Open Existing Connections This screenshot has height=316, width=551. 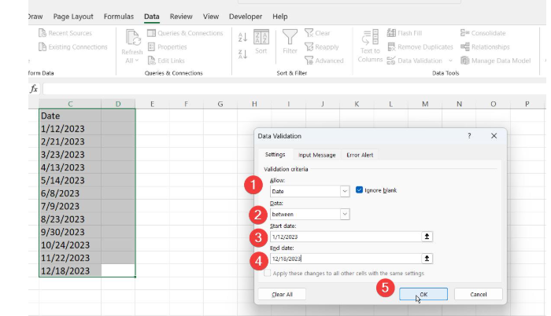click(72, 46)
